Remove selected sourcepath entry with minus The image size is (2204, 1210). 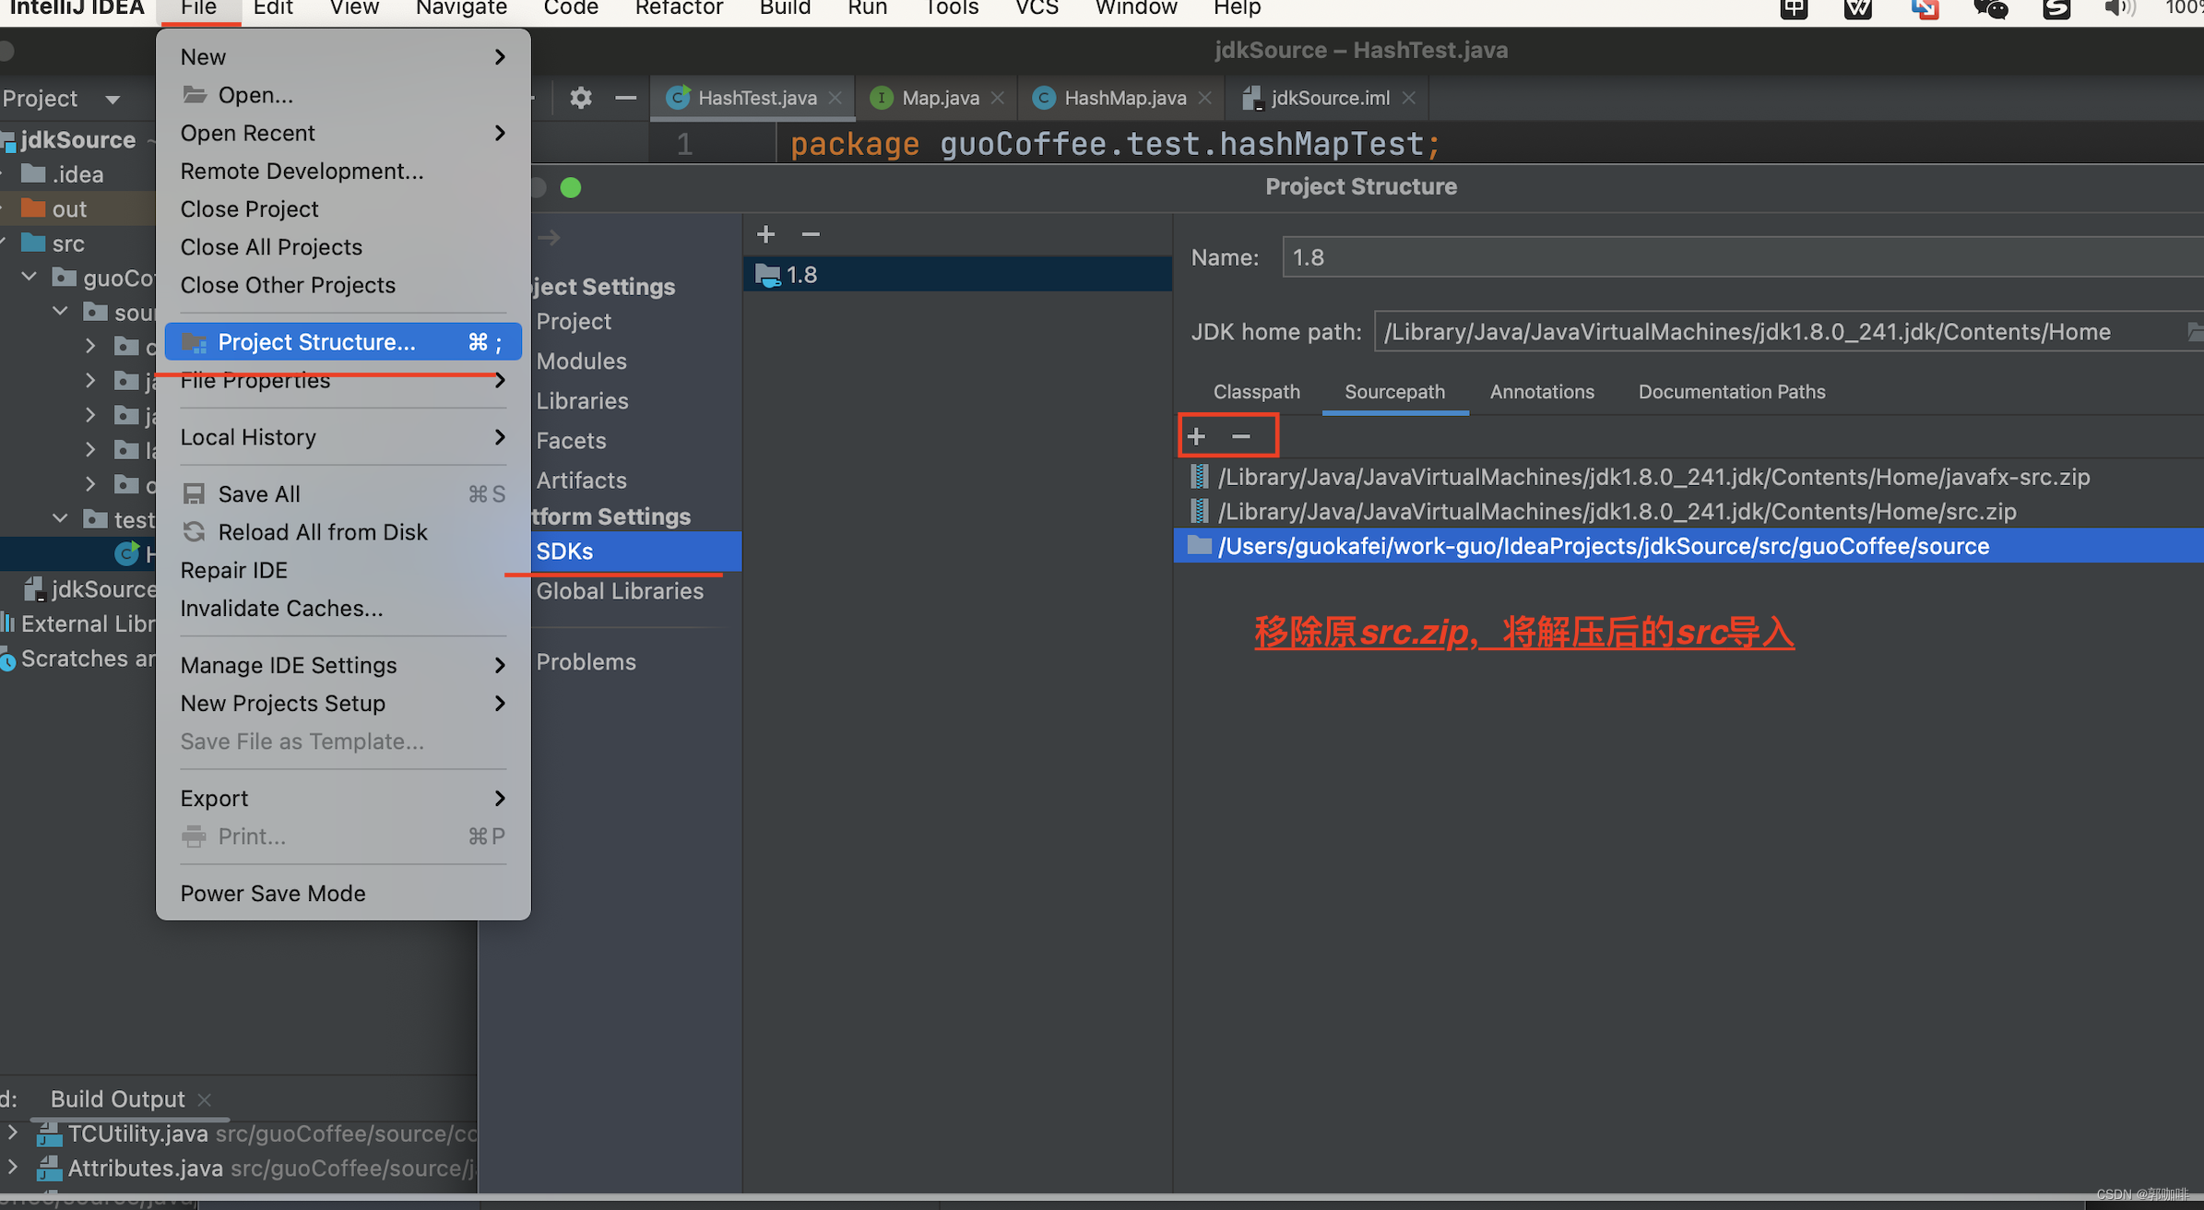[1241, 436]
